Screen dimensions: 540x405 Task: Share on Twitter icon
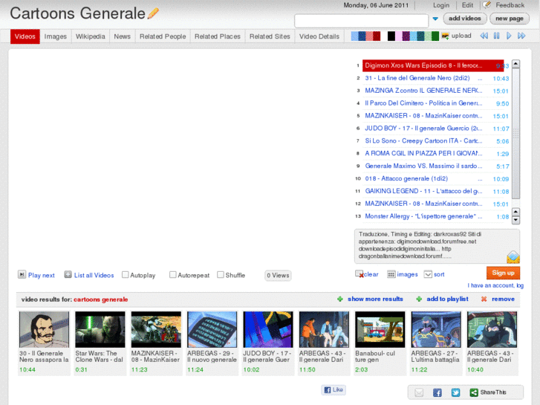(455, 392)
